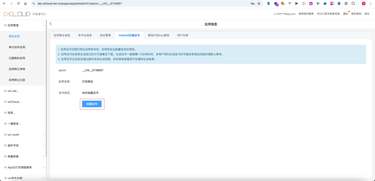Click the 打包测试 application name text
Screen dimensions: 375x181
[x=87, y=81]
